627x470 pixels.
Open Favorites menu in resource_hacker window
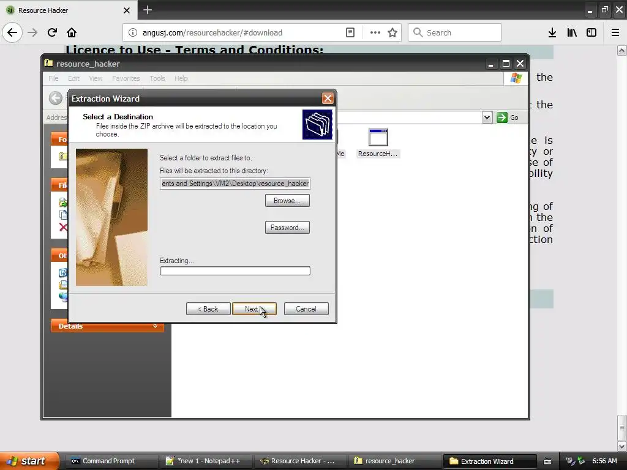(126, 78)
